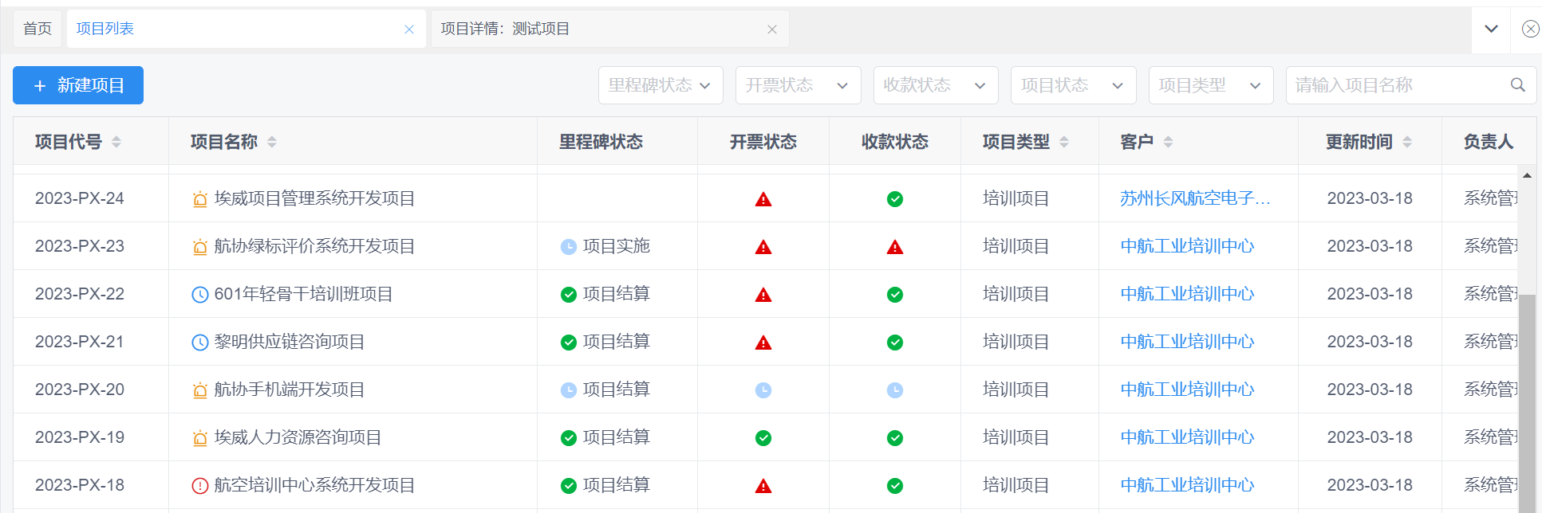Viewport: 1542px width, 513px height.
Task: Click project code 2023-PX-24
Action: (80, 198)
